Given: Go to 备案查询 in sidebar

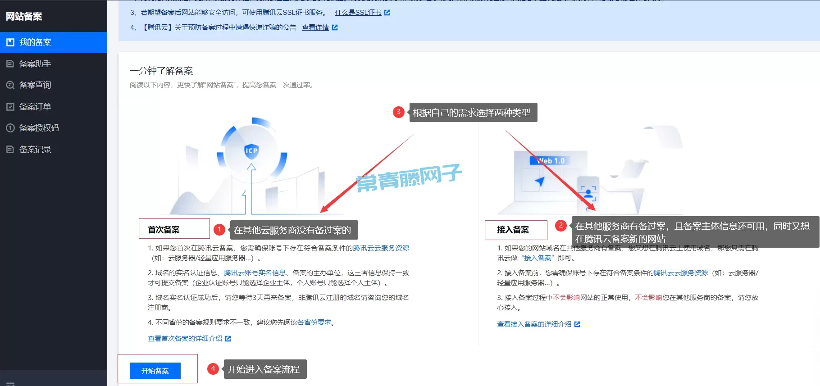Looking at the screenshot, I should point(35,85).
